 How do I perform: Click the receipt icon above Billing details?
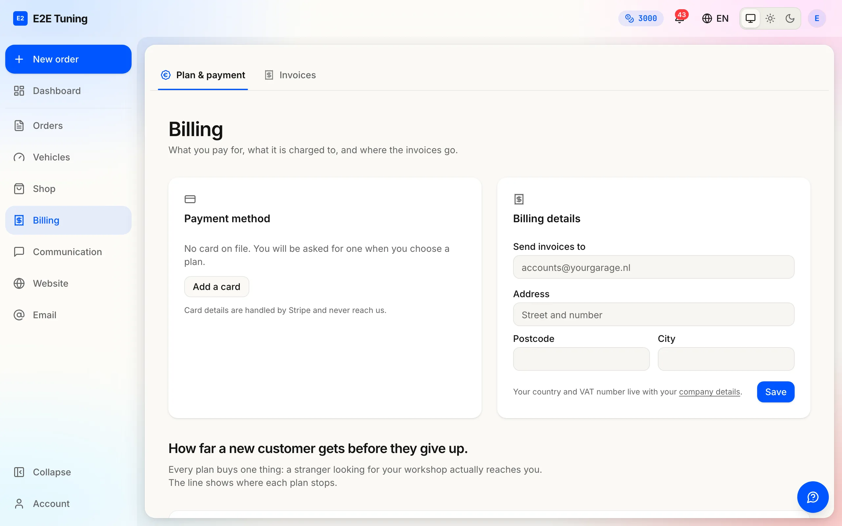[x=519, y=199]
